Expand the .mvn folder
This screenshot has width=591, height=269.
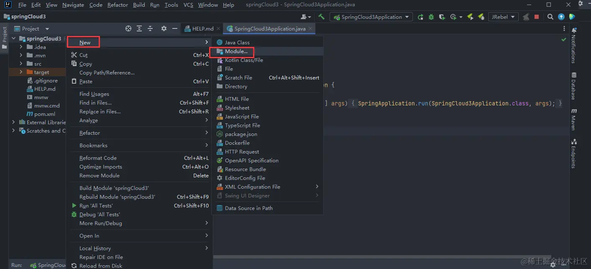click(21, 55)
